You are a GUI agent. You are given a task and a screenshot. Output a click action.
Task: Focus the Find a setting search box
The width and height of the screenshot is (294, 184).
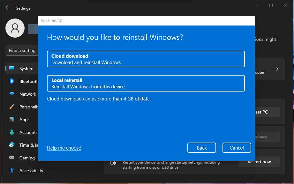click(x=22, y=50)
